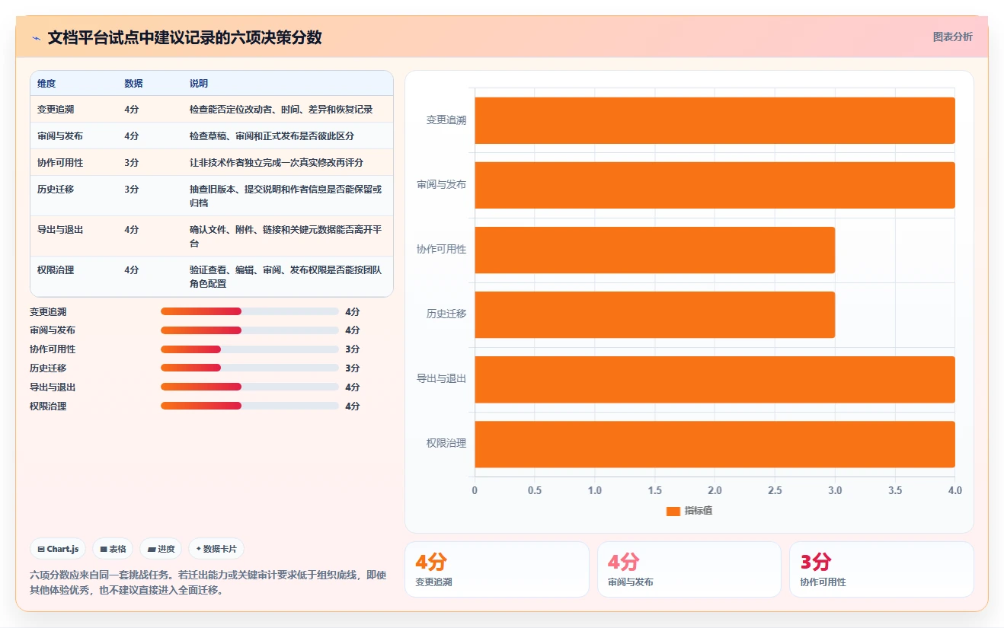Click the 变更追溯 chart bar
The width and height of the screenshot is (1004, 628).
[x=715, y=120]
